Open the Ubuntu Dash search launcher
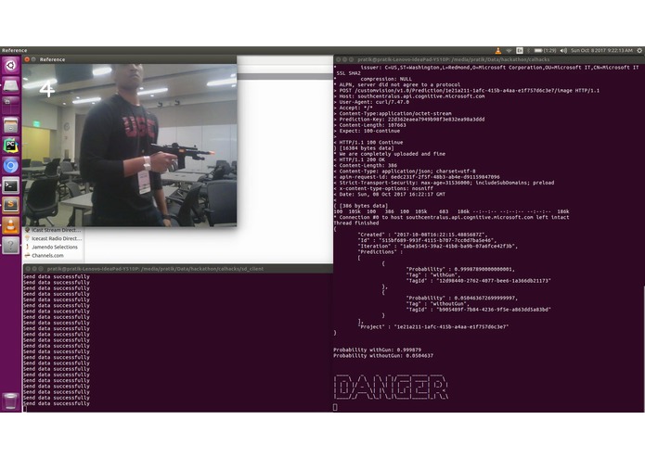Screen dimensions: 645x458 (11, 65)
